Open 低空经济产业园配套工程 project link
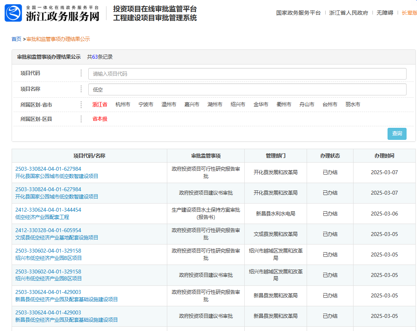This screenshot has height=331, width=417. (42, 217)
